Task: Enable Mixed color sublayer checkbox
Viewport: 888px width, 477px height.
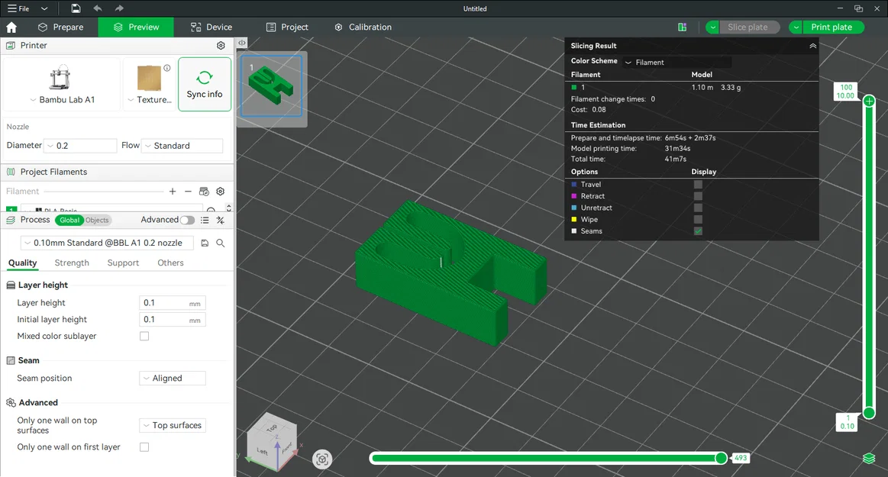Action: point(144,336)
